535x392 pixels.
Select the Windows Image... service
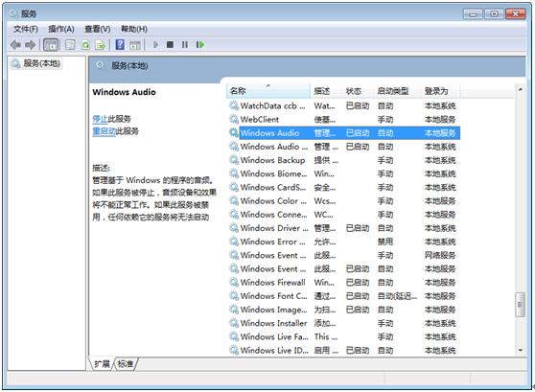(344, 310)
